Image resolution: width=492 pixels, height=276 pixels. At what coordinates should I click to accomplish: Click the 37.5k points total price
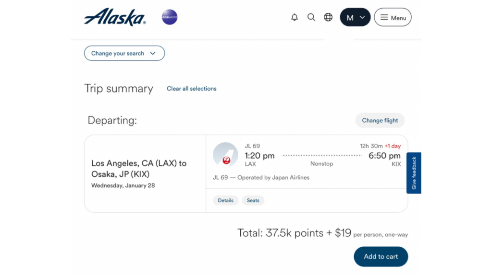(294, 233)
